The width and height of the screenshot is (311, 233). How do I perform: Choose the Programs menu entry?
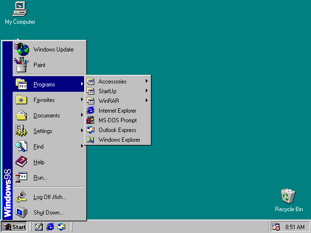[x=49, y=84]
